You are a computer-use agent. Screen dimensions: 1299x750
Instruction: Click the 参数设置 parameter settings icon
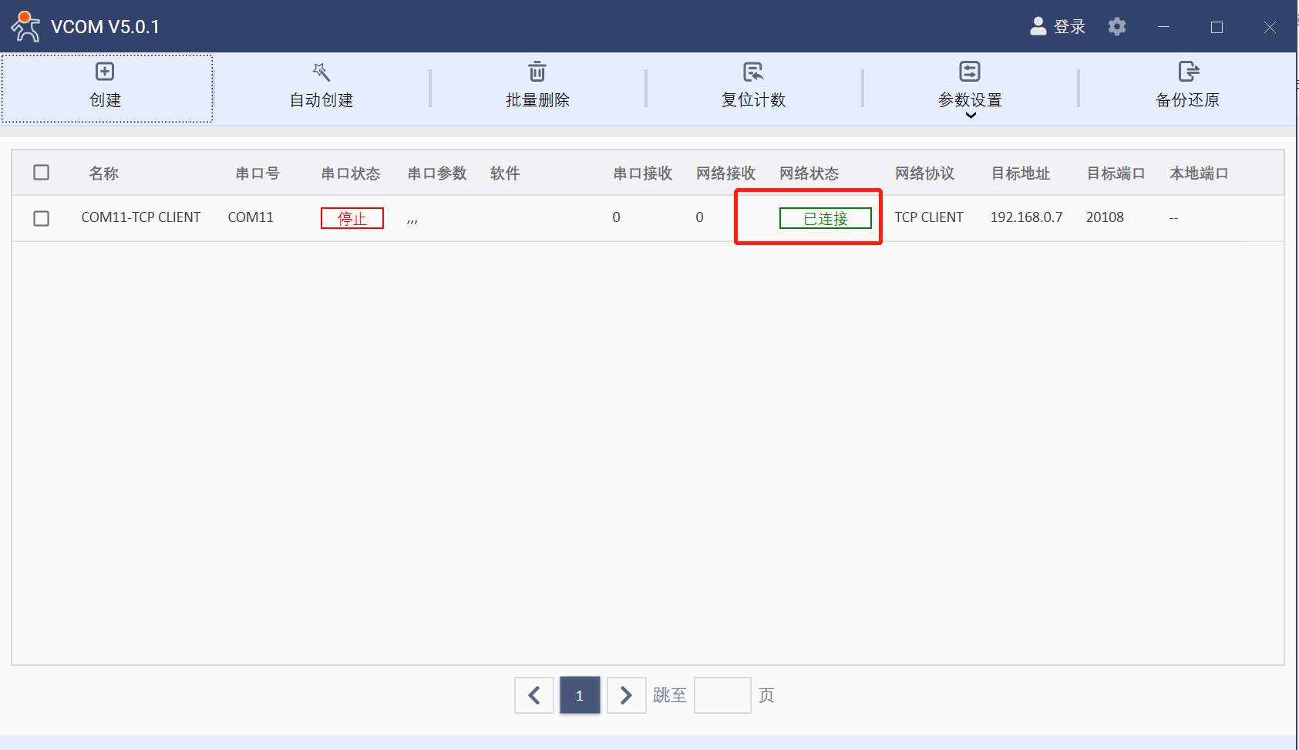(970, 72)
